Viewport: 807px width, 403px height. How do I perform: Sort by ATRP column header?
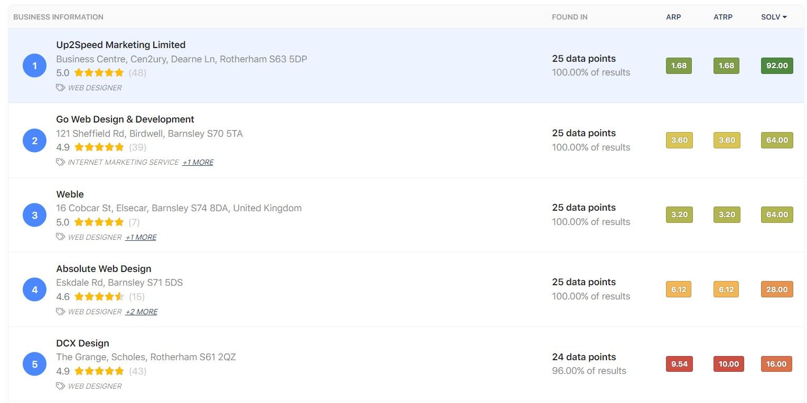tap(723, 17)
